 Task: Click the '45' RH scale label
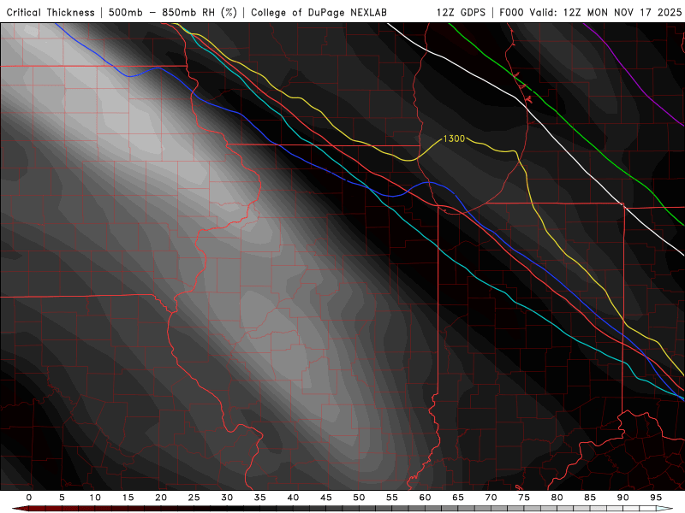(x=326, y=498)
